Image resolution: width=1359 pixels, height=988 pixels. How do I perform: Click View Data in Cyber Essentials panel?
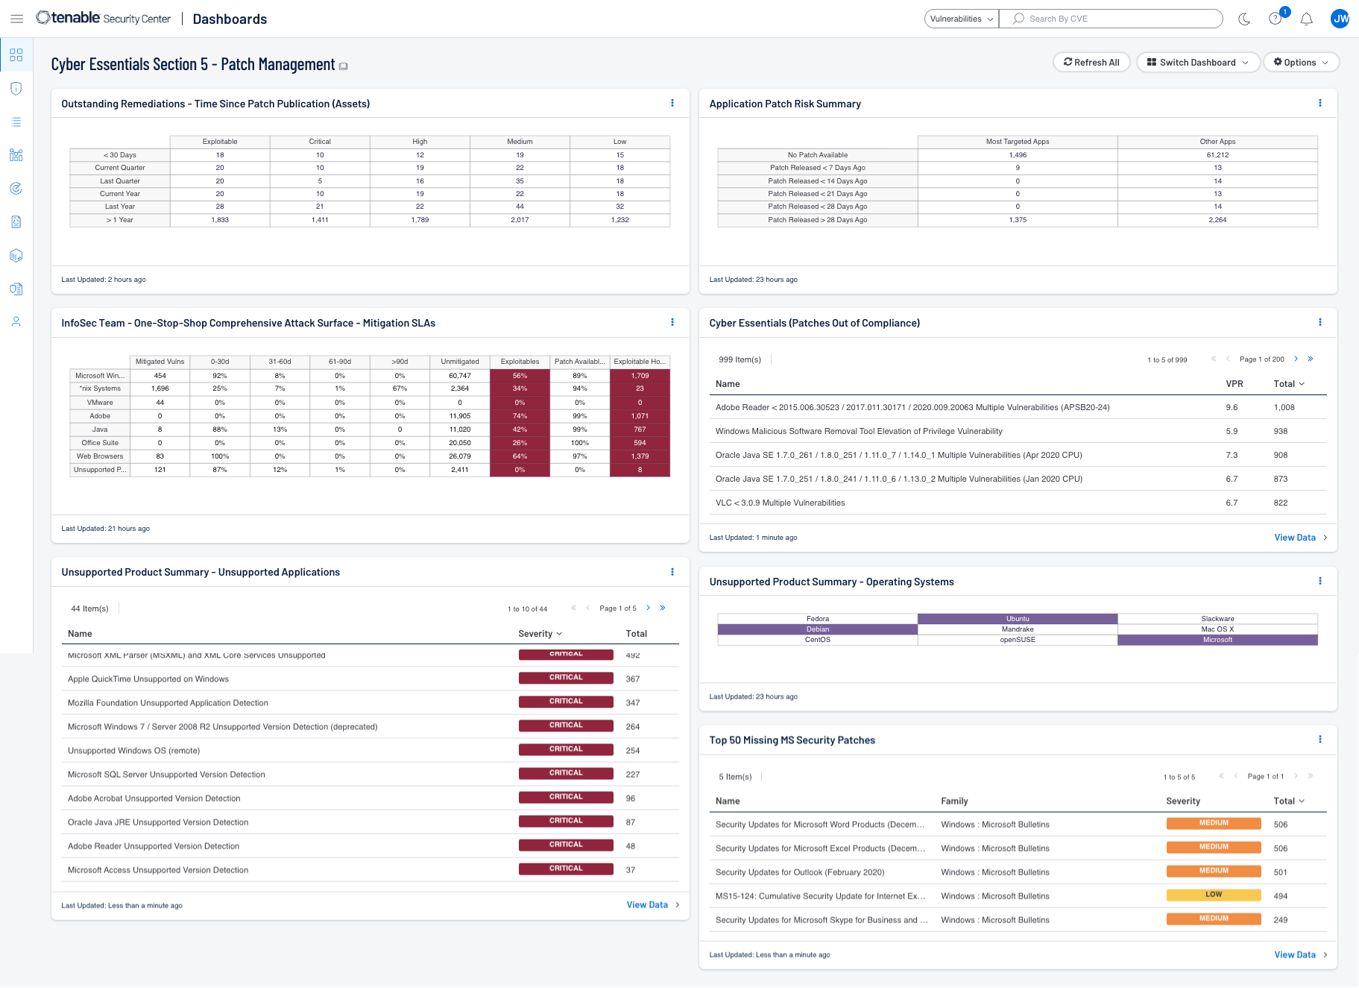coord(1295,538)
